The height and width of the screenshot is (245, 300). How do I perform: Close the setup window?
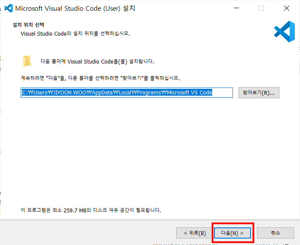coord(287,8)
